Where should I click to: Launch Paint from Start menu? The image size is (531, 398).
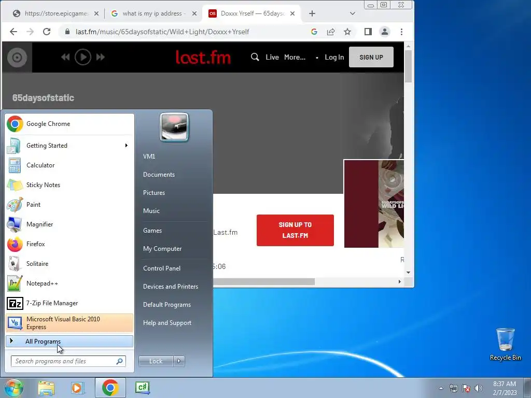point(69,204)
